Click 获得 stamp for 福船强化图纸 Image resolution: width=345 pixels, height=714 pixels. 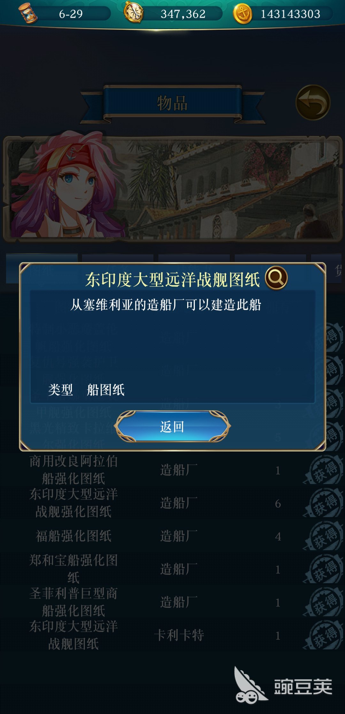pos(324,536)
